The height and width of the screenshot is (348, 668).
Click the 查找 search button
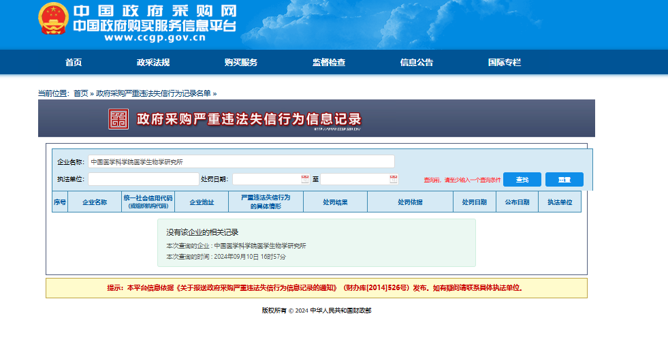click(x=522, y=180)
